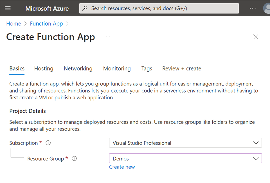
Task: Go to the Monitoring tab
Action: 117,68
